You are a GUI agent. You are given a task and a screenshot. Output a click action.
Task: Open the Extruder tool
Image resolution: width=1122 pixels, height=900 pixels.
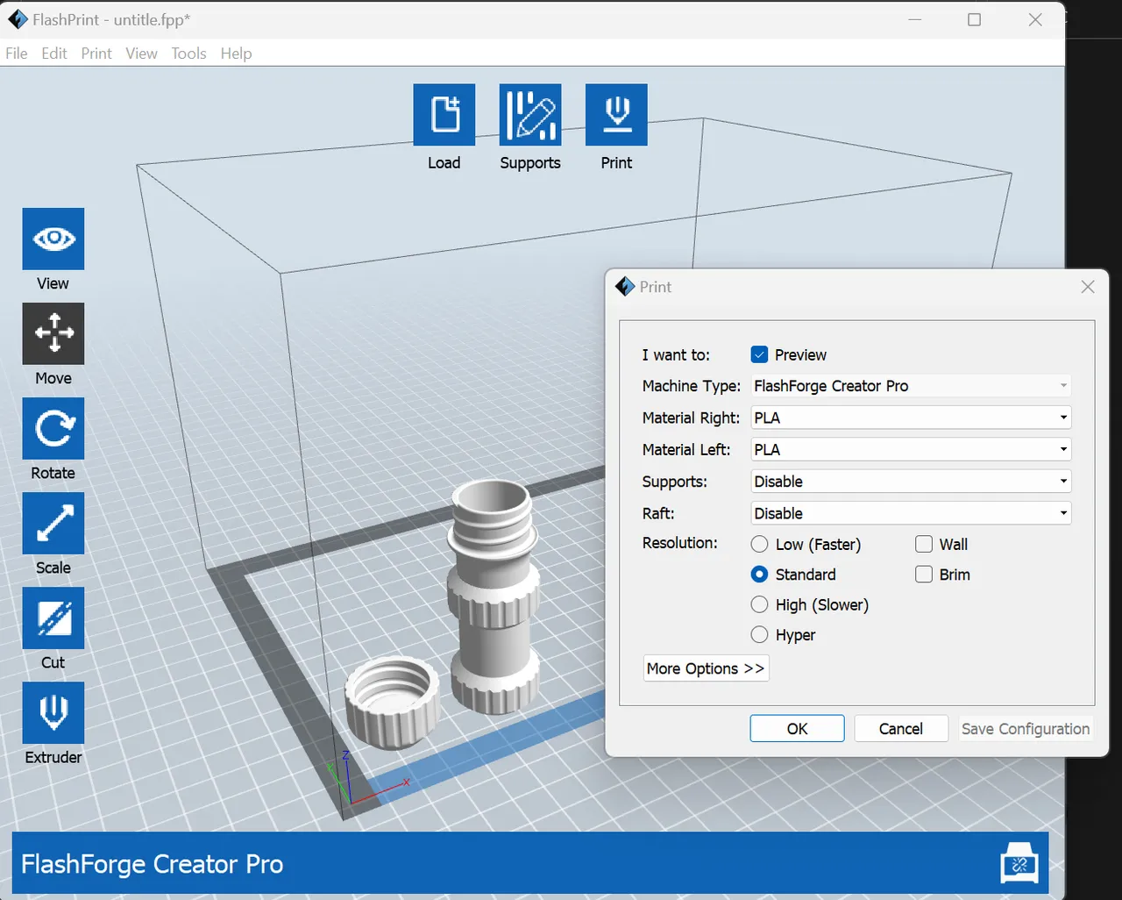point(53,712)
